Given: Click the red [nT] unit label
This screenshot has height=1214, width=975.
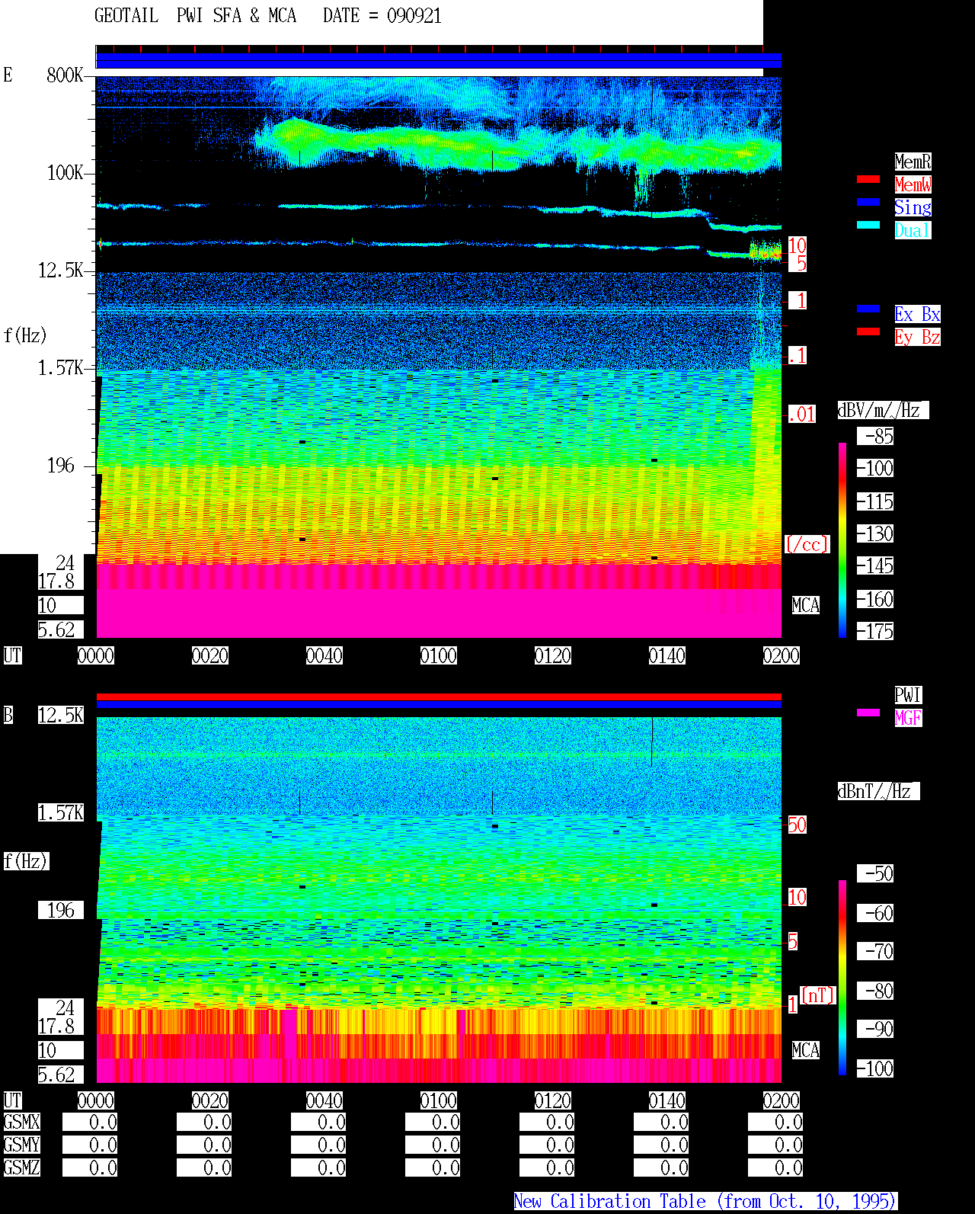Looking at the screenshot, I should coord(818,995).
